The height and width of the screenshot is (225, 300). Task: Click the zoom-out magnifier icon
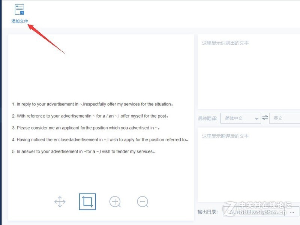pyautogui.click(x=142, y=202)
